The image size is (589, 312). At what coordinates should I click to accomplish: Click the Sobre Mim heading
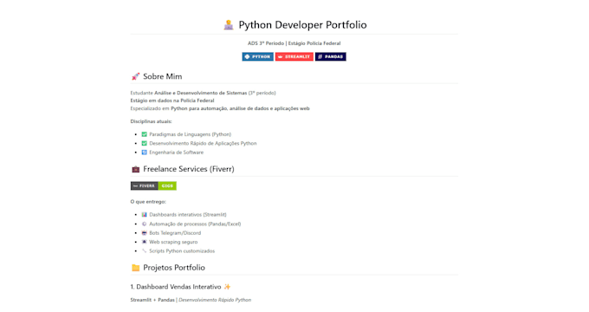[162, 76]
